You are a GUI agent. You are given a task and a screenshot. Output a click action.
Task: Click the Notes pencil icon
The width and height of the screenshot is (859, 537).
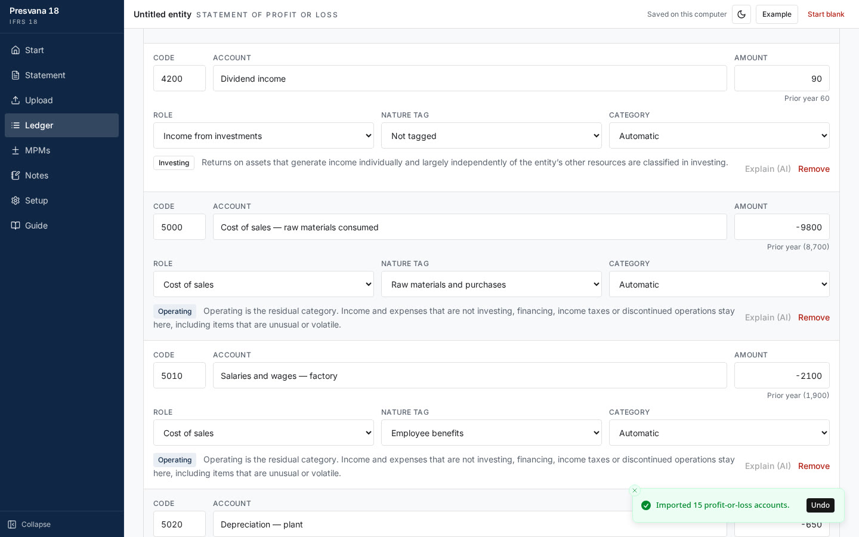coord(16,175)
